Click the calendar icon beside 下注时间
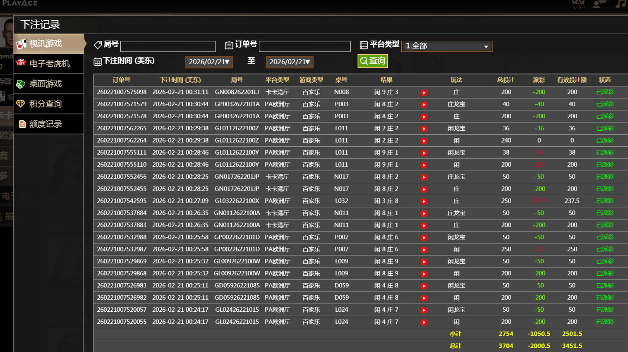 (98, 61)
